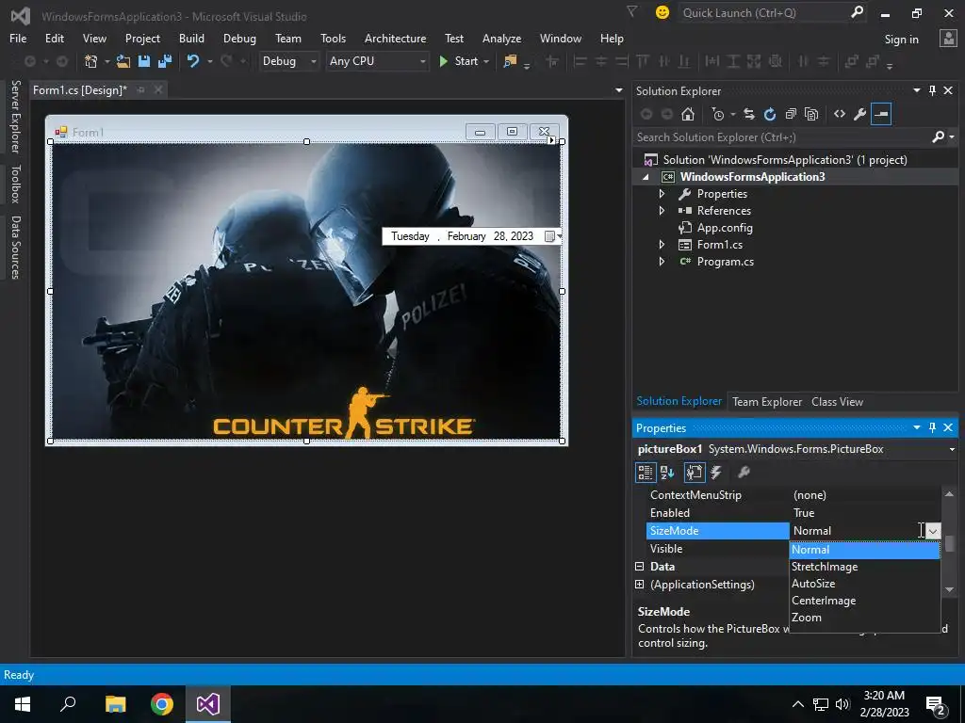Go Home in Solution Explorer
The image size is (965, 723).
688,114
